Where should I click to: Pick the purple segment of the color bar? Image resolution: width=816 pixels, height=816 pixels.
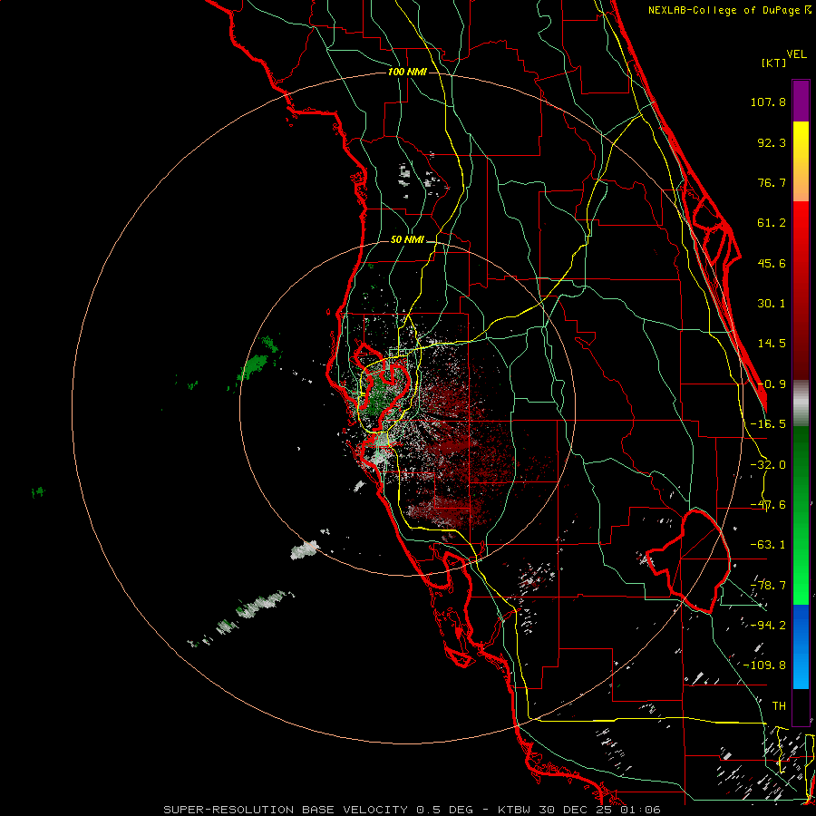pos(801,101)
